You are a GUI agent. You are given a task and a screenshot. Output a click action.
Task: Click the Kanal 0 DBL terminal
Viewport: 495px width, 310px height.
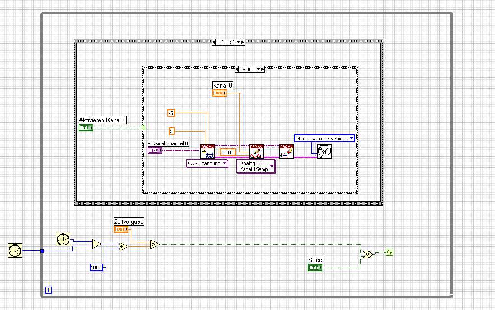pos(219,93)
